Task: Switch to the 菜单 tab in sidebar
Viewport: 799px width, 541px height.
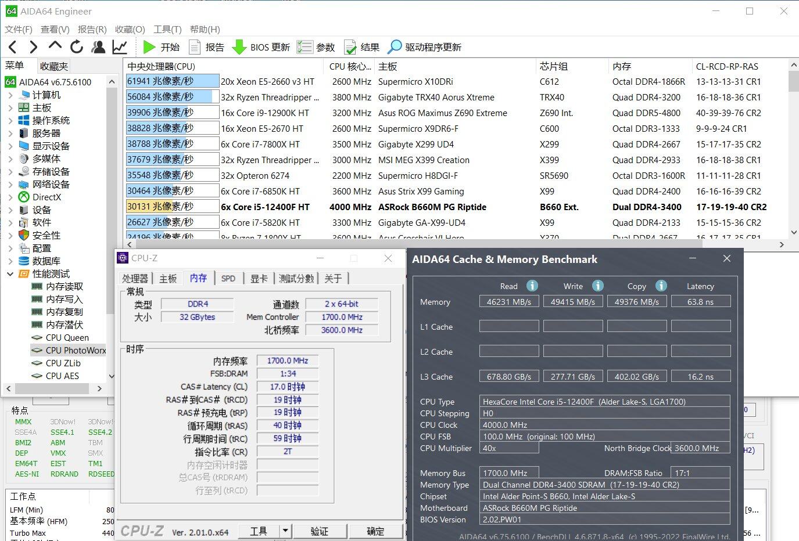Action: (15, 66)
